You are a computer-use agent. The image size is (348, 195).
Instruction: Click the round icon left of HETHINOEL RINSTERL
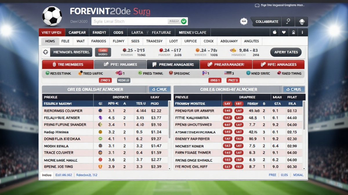[46, 52]
